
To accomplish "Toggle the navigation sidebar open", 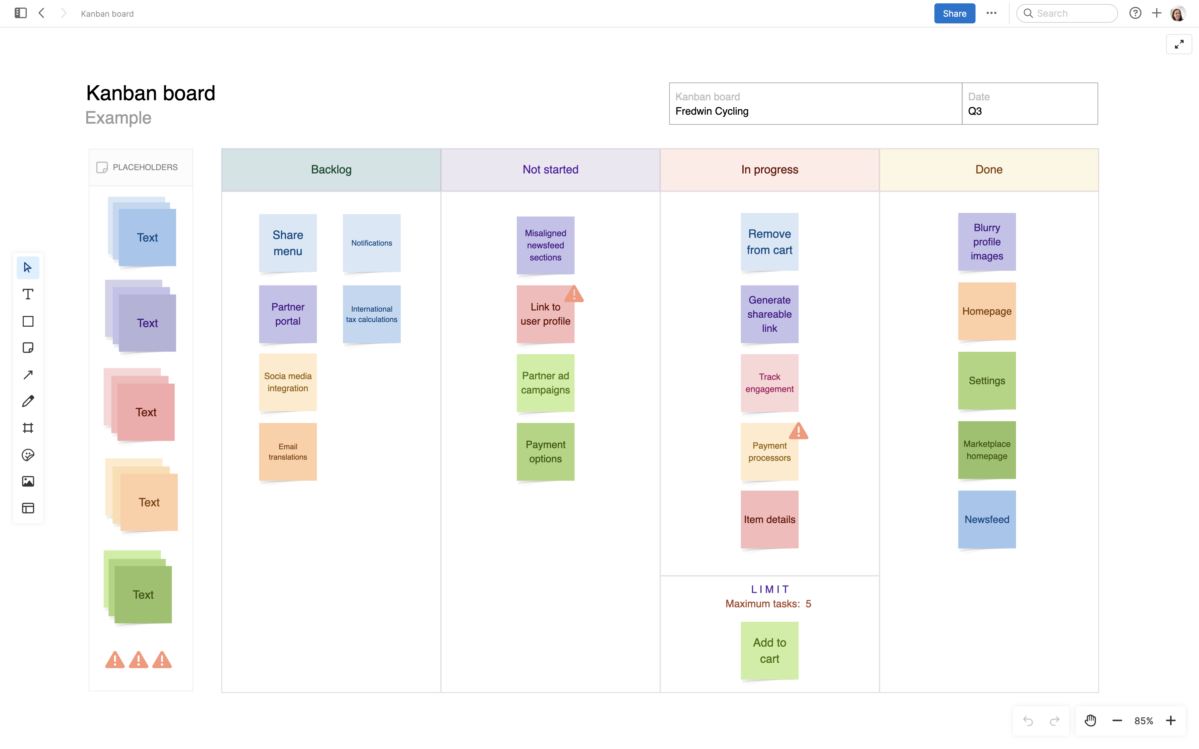I will coord(20,13).
